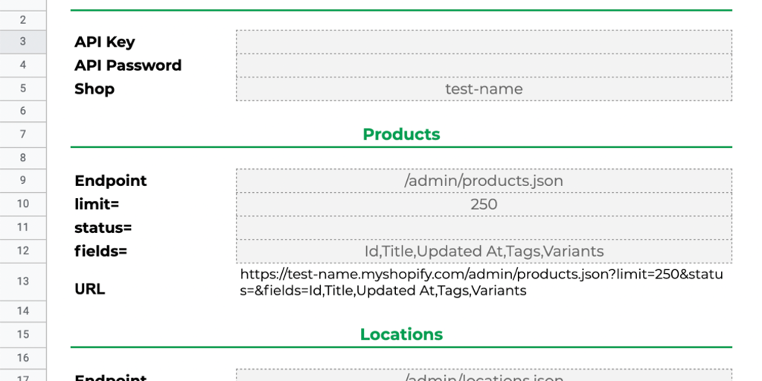The image size is (762, 381).
Task: Click the fields= cell with Id,Title,Updated At
Action: tap(484, 251)
